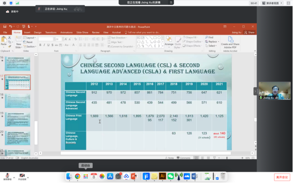Toggle the Notes pane in status bar
The image size is (293, 183).
(170, 158)
